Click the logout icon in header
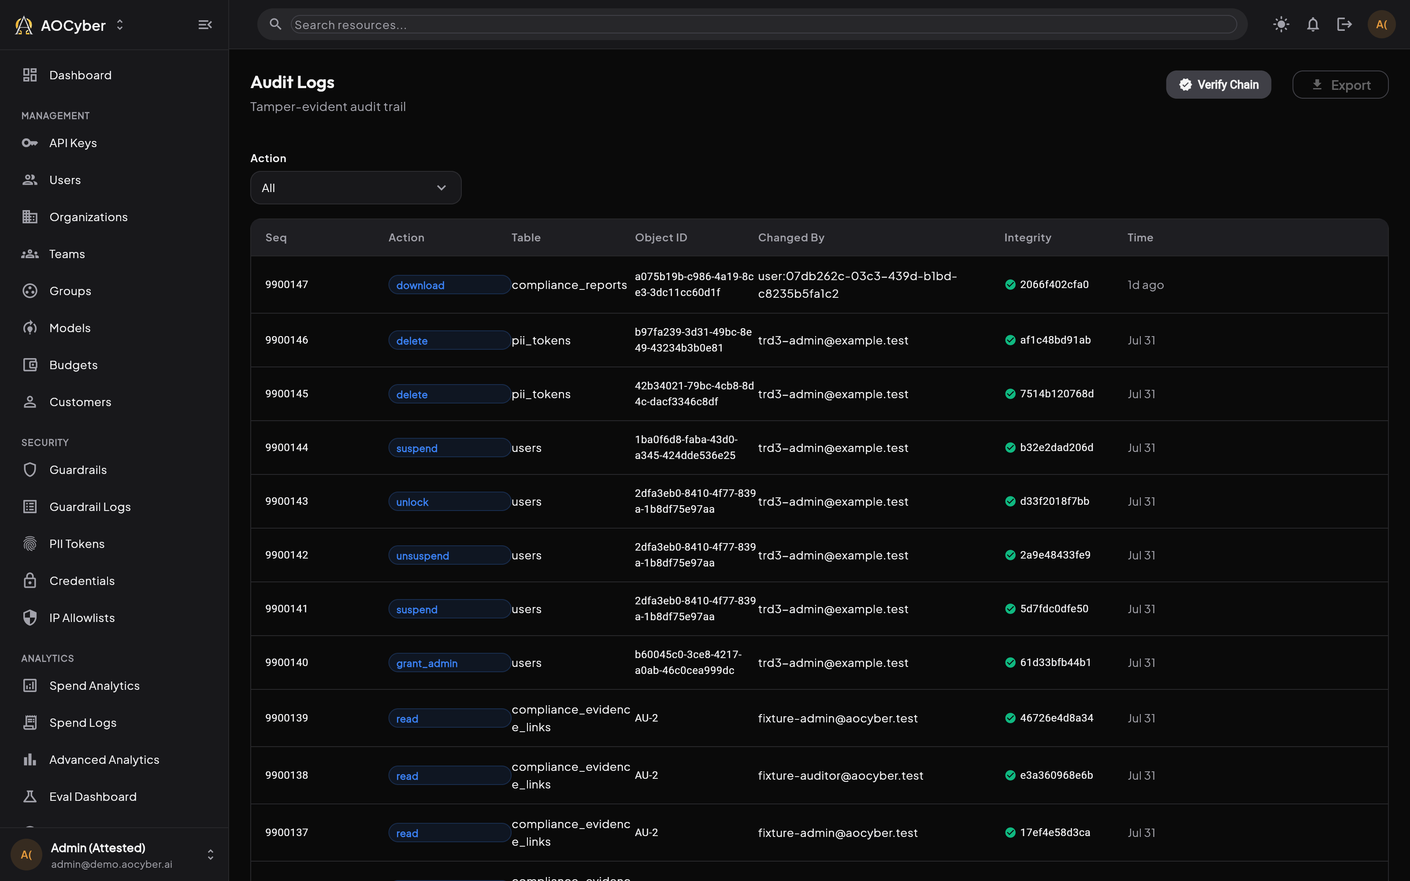1410x881 pixels. (1344, 25)
